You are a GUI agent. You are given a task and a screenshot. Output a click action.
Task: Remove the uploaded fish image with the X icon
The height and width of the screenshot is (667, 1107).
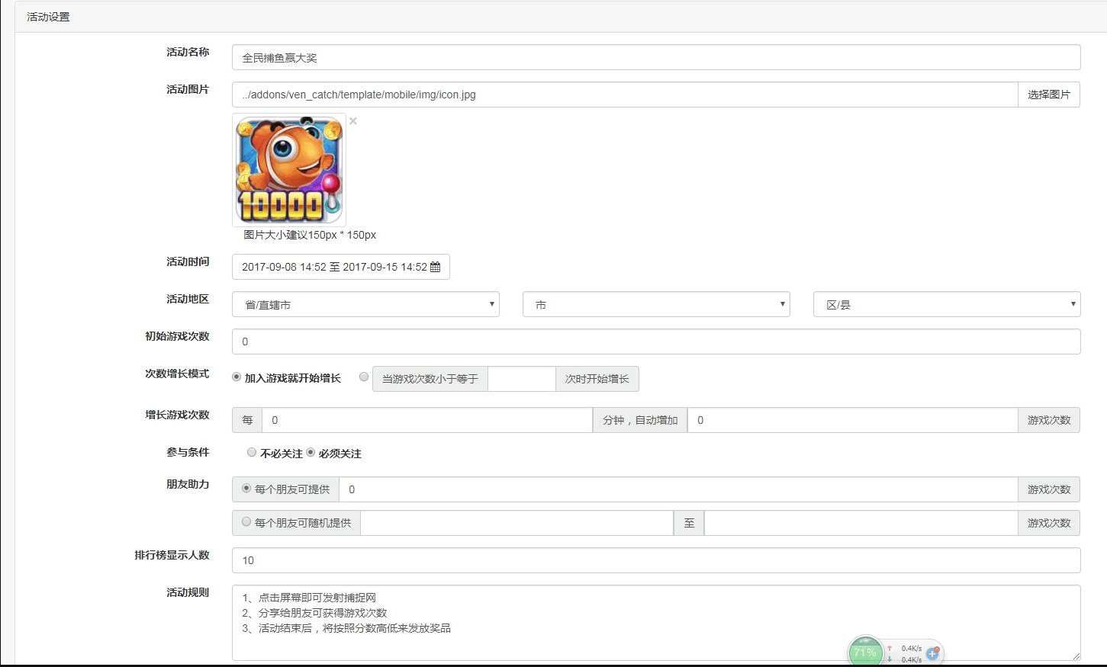tap(353, 121)
